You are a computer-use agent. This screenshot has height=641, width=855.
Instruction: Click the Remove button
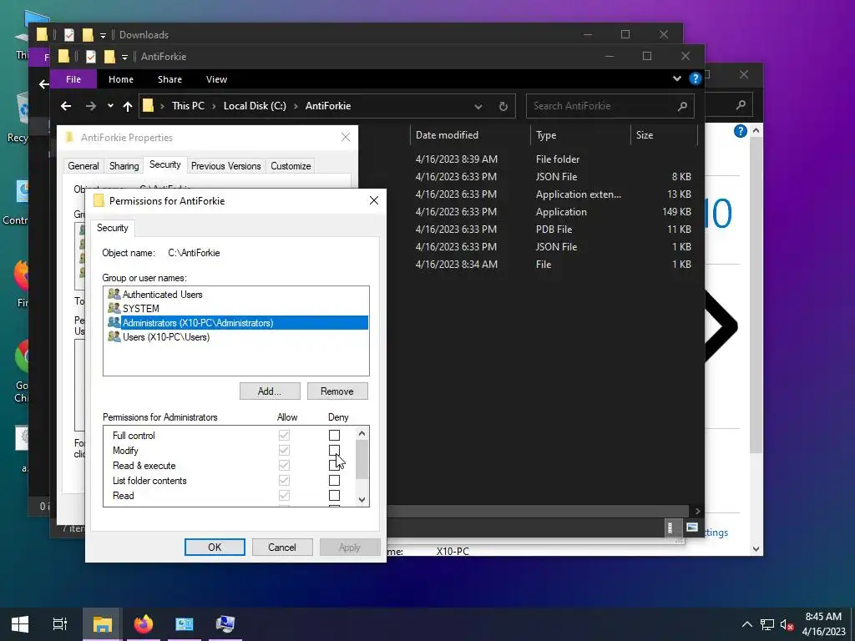[337, 391]
